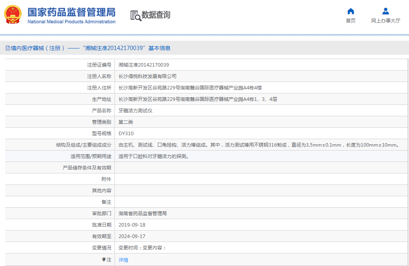This screenshot has width=409, height=266.
Task: Click the model value DY310
Action: [126, 134]
